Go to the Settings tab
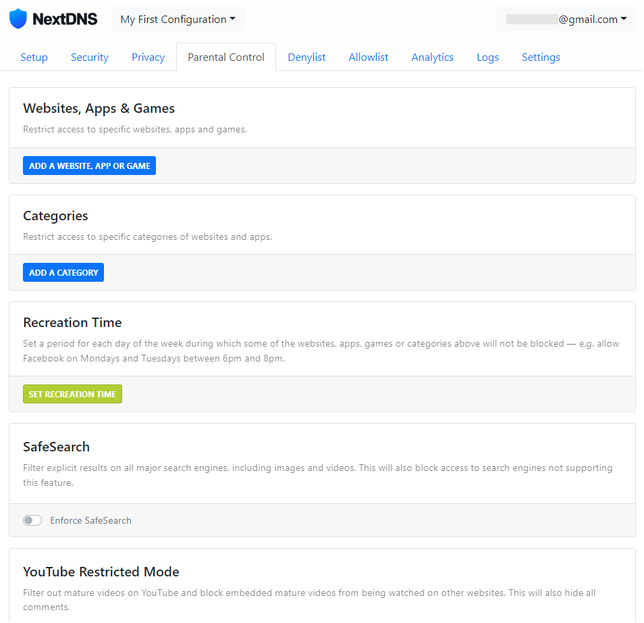 (x=541, y=57)
